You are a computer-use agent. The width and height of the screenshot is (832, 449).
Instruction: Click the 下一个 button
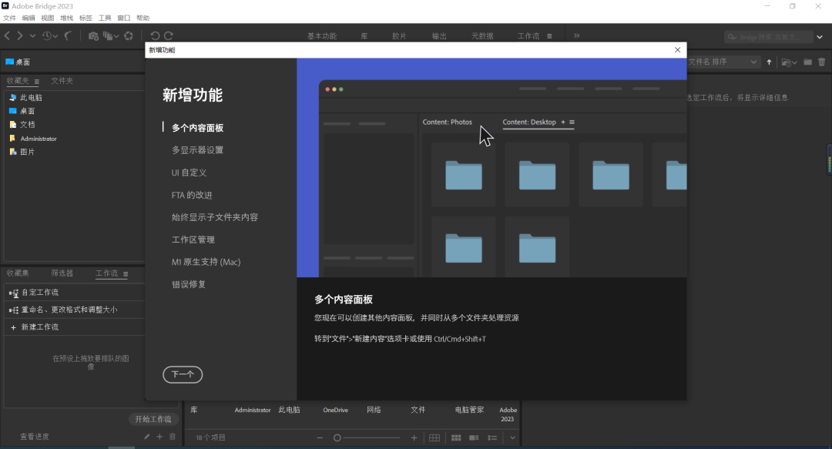click(x=183, y=374)
